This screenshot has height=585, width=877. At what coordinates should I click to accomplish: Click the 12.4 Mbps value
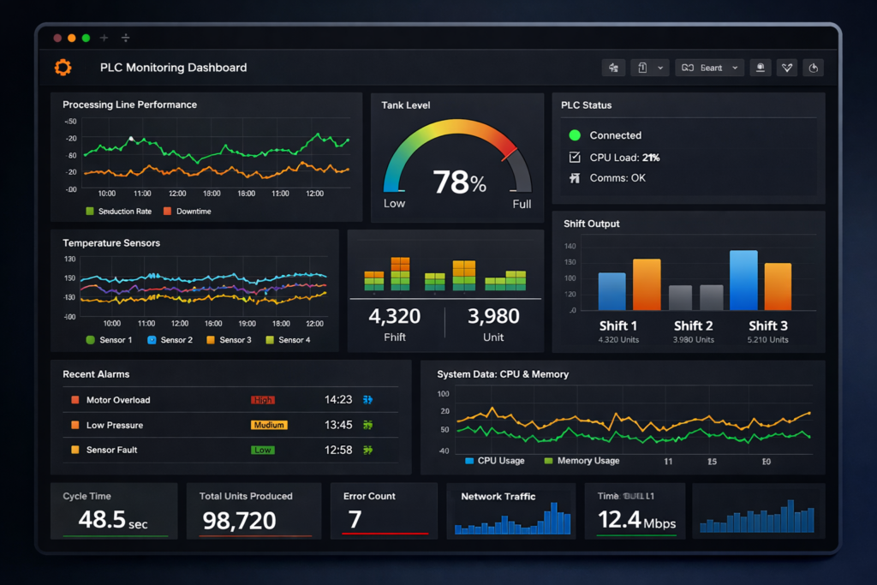pyautogui.click(x=636, y=520)
